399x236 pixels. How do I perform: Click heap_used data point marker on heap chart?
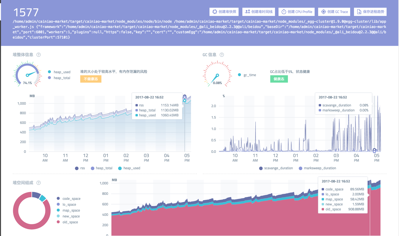(x=185, y=101)
